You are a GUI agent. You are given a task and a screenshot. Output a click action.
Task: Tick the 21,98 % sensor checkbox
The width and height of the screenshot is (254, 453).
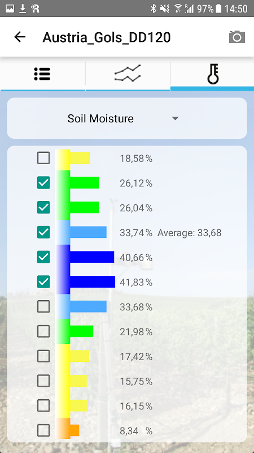(43, 331)
